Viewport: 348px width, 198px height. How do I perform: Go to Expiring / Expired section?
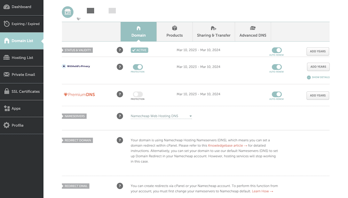[x=22, y=24]
